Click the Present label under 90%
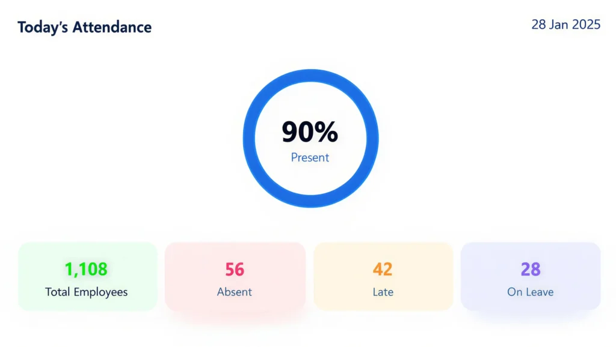Screen dimensions: 616x347 (310, 158)
